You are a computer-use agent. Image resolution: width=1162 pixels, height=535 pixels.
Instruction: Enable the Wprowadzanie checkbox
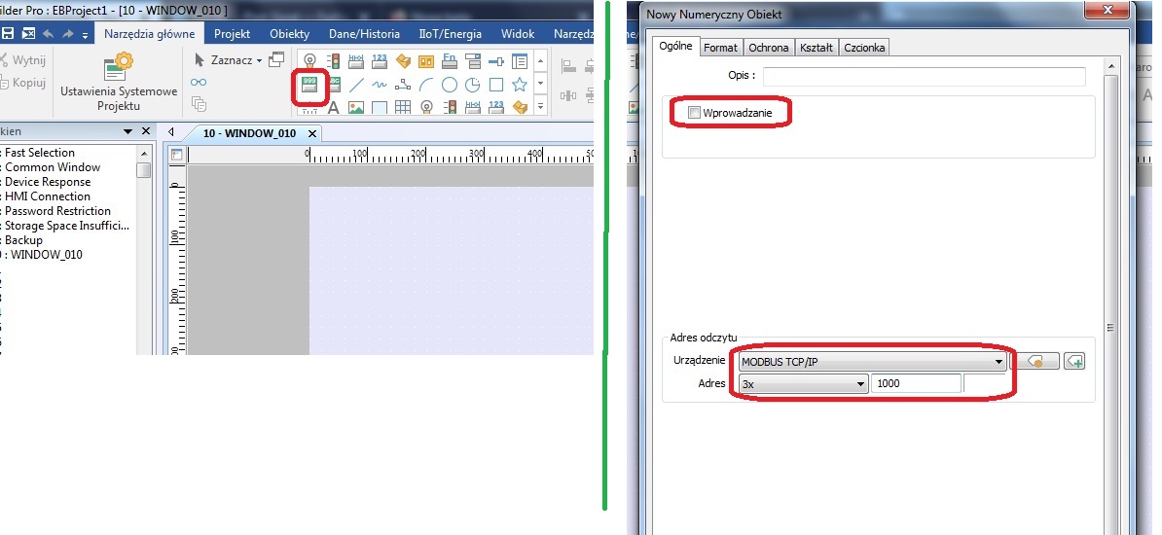694,114
